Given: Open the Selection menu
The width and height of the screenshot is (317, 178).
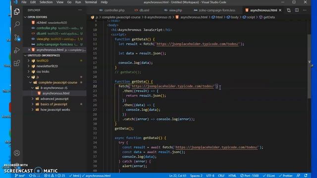Looking at the screenshot, I should (x=46, y=2).
